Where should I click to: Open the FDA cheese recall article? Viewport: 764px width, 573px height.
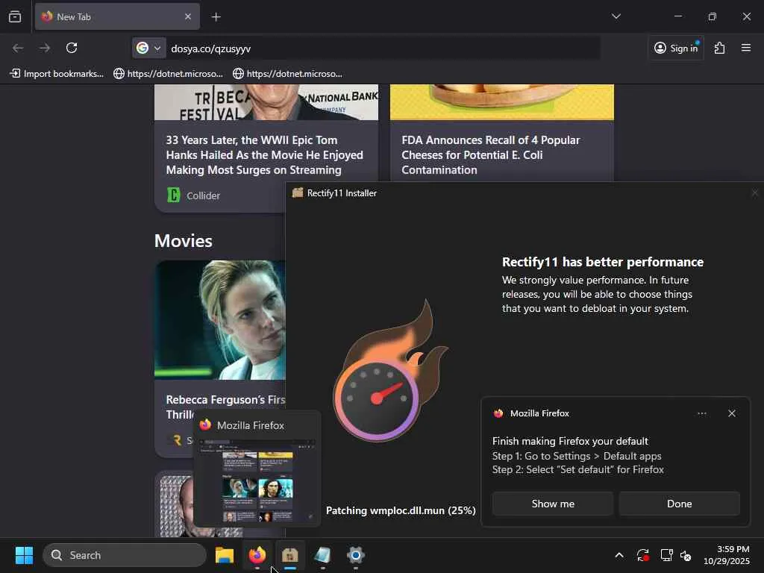point(491,155)
